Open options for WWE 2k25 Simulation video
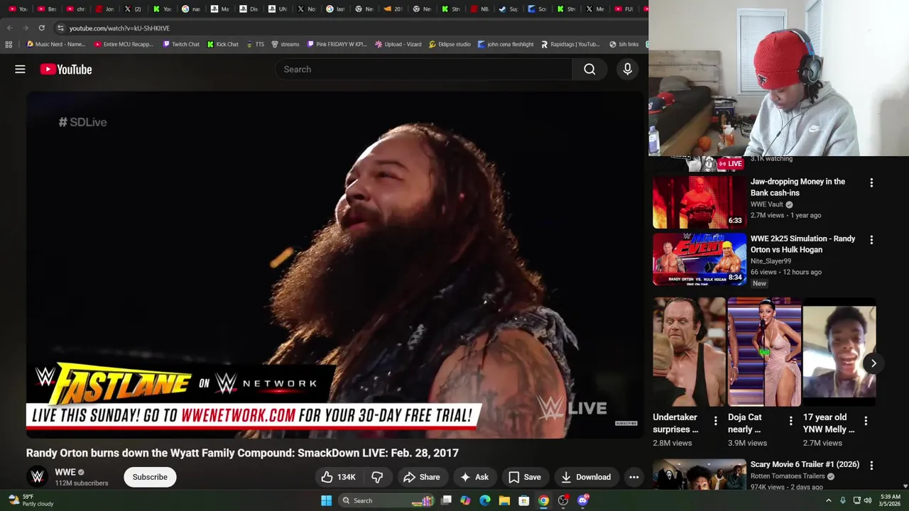 (871, 240)
